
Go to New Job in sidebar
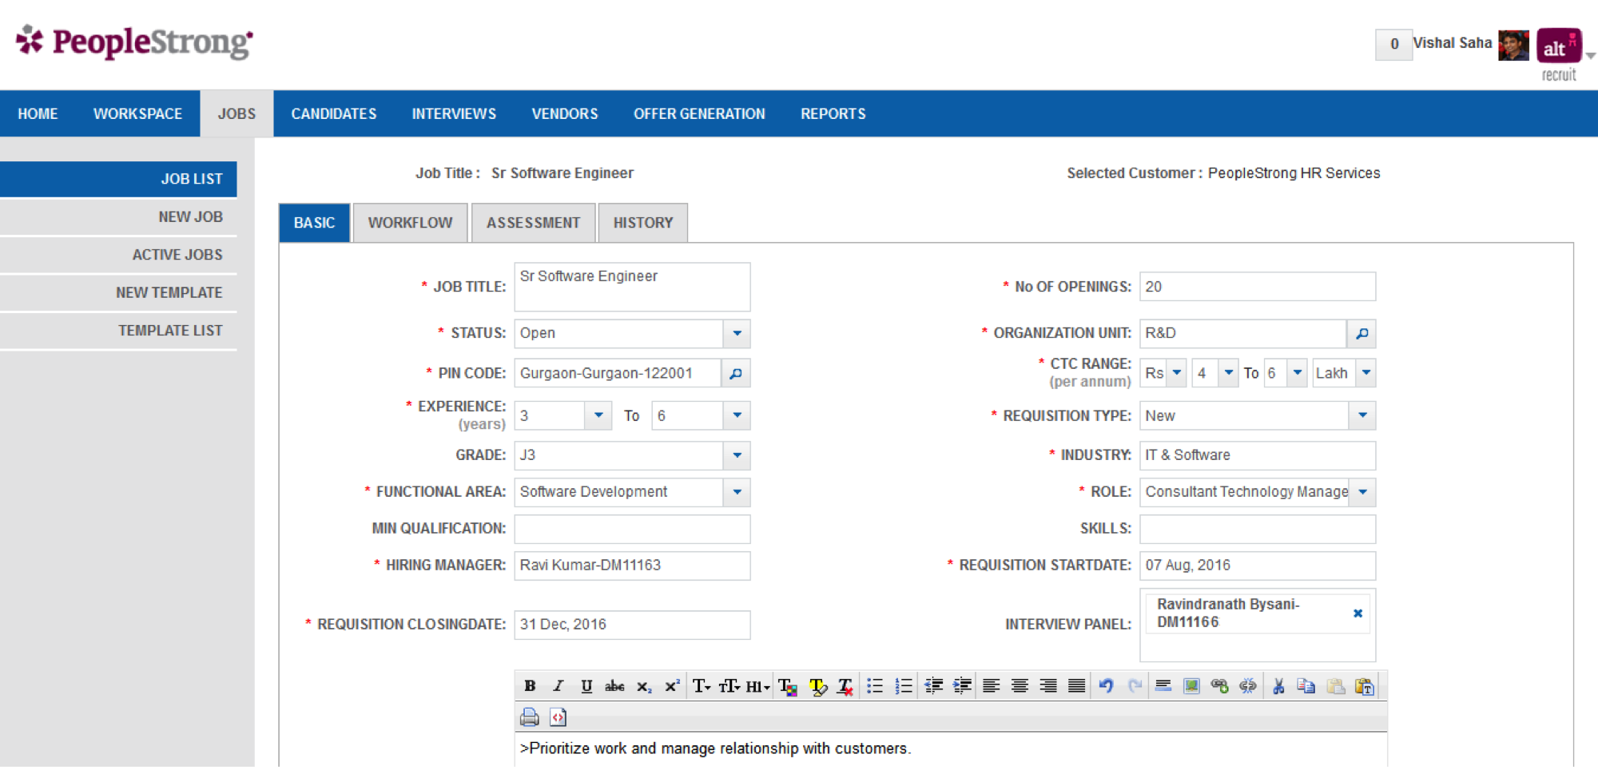click(x=118, y=217)
